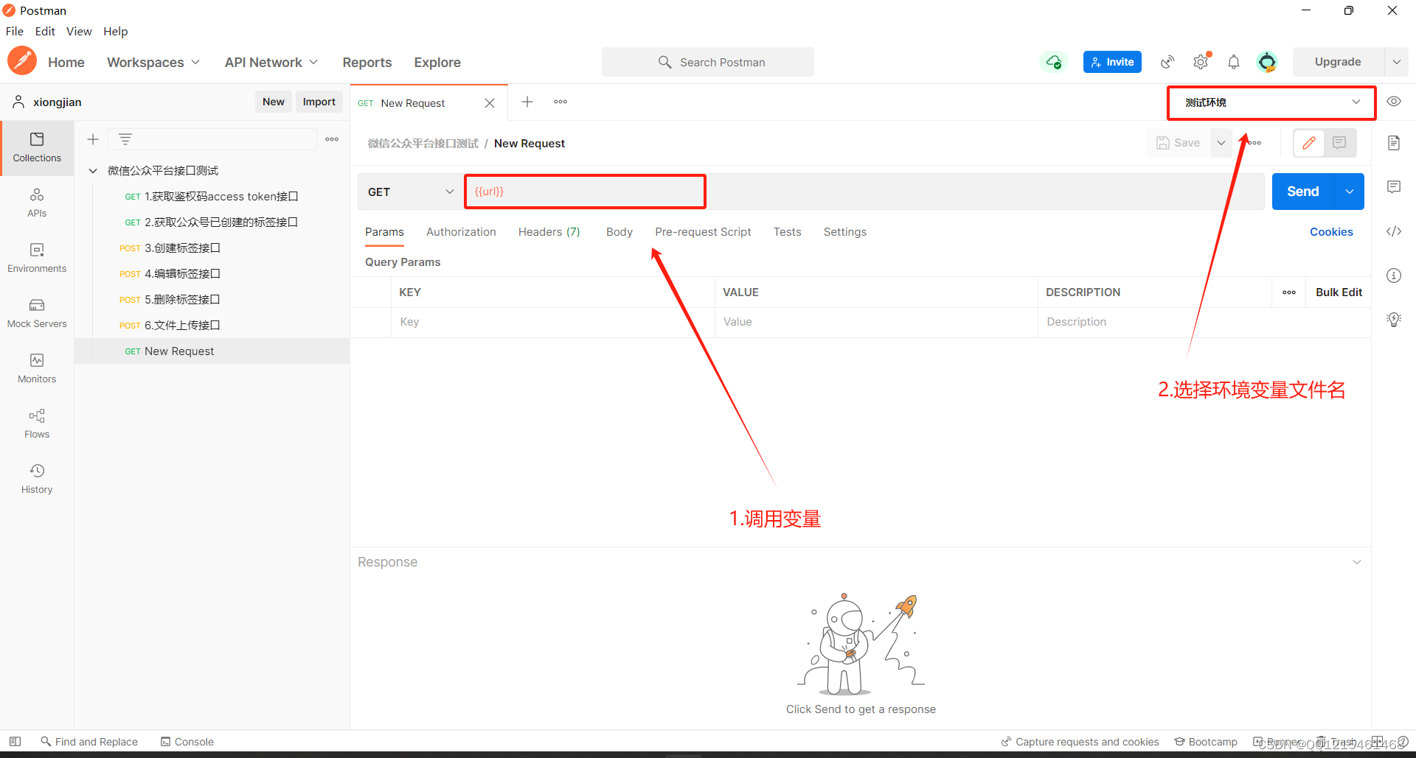Click the request URL input field
This screenshot has width=1416, height=758.
click(x=864, y=192)
